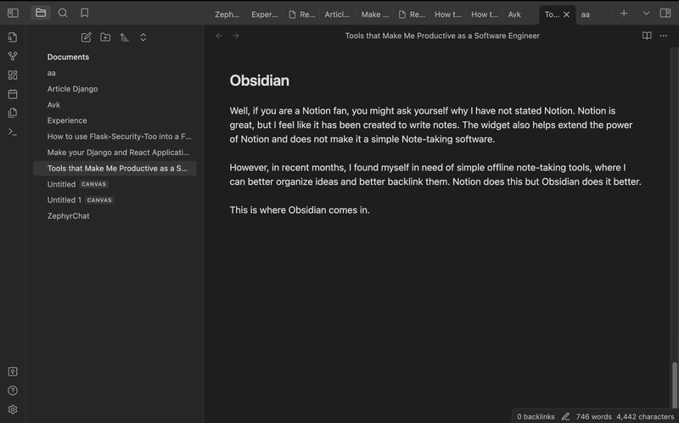Image resolution: width=679 pixels, height=423 pixels.
Task: Switch to the Zeph... tab
Action: [227, 14]
